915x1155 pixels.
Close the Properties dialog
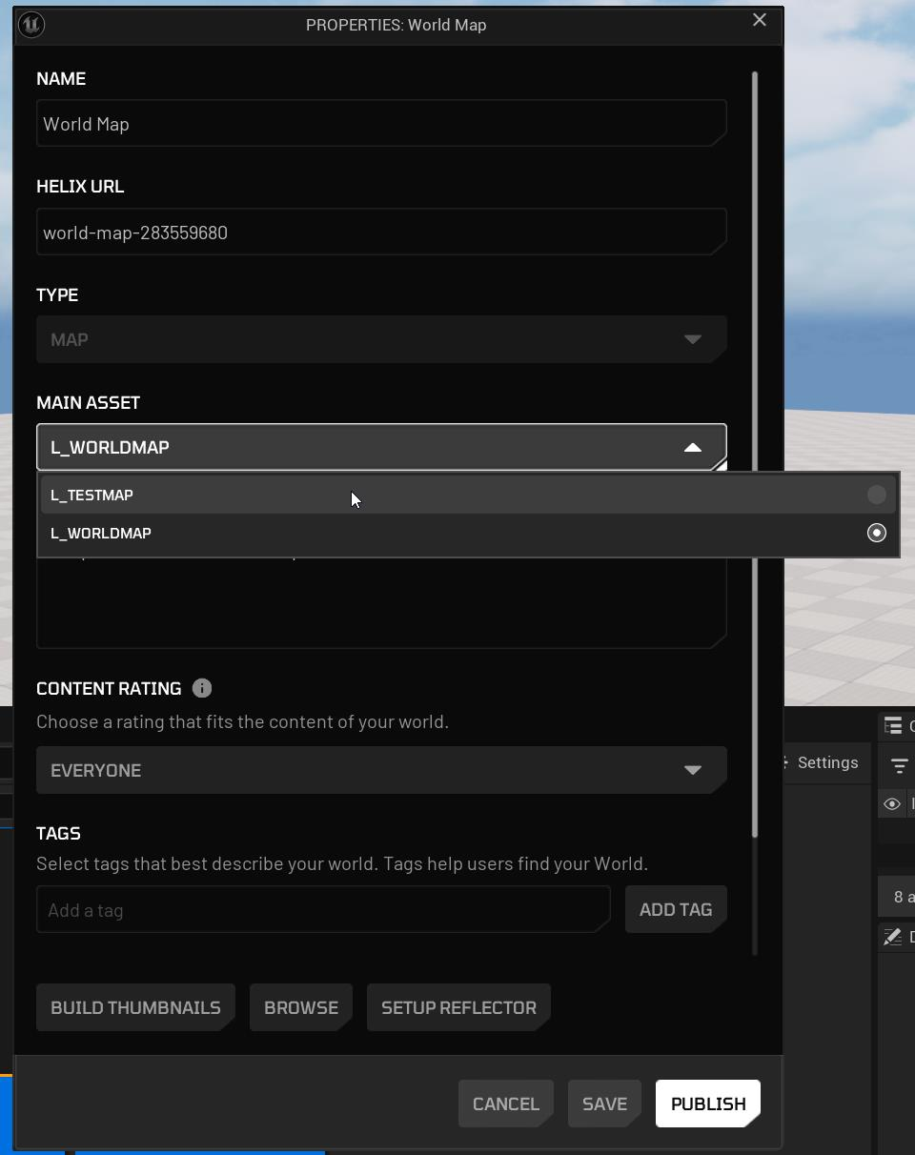(760, 20)
